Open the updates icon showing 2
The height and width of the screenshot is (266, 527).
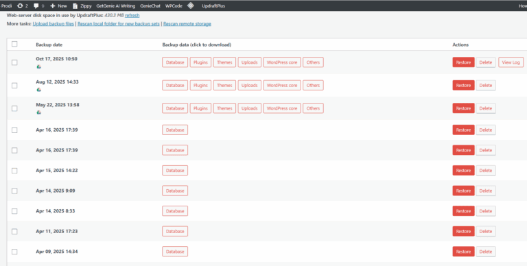point(20,5)
